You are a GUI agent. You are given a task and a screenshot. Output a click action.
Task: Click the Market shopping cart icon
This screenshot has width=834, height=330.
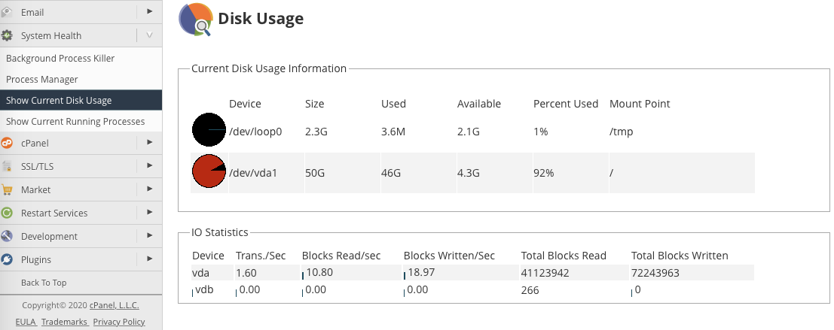tap(7, 189)
